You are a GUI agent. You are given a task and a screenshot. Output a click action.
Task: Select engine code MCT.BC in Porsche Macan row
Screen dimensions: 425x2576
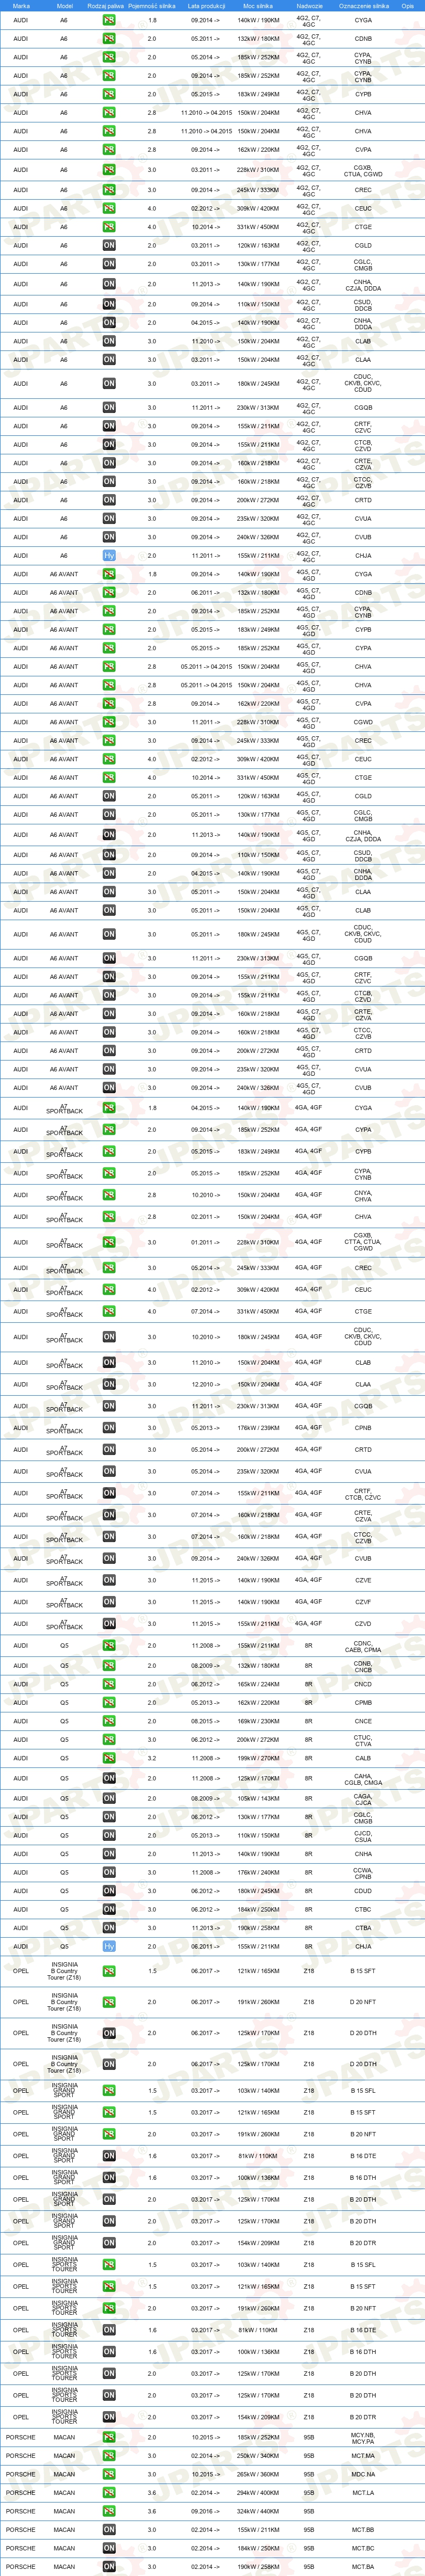coord(363,2548)
